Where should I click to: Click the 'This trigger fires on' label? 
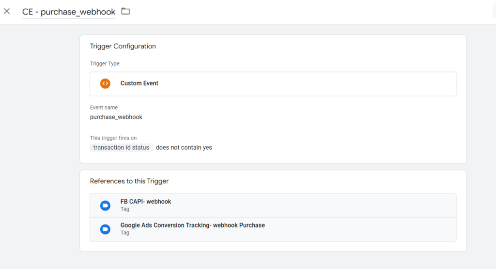click(x=113, y=138)
